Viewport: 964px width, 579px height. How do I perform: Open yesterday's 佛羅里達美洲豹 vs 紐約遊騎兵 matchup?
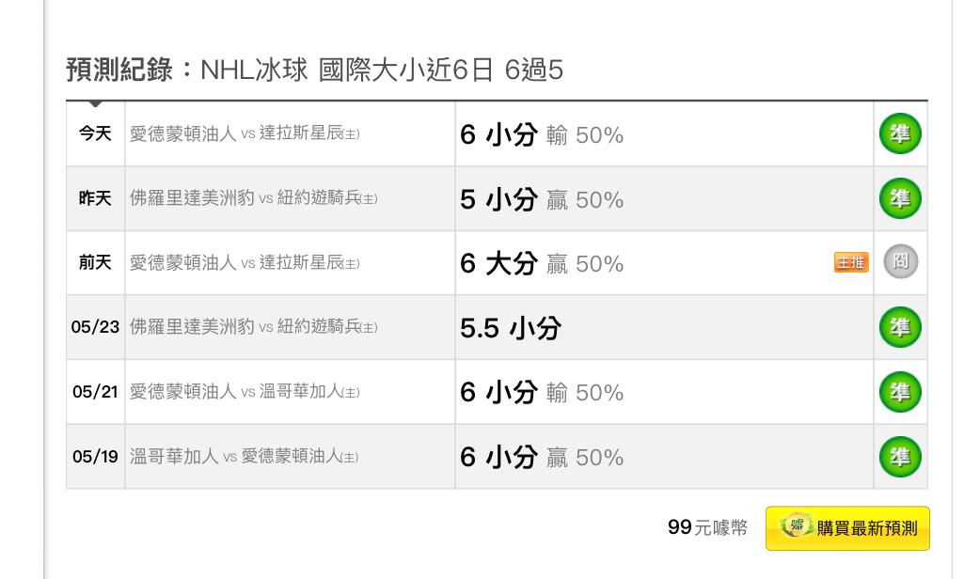click(253, 198)
